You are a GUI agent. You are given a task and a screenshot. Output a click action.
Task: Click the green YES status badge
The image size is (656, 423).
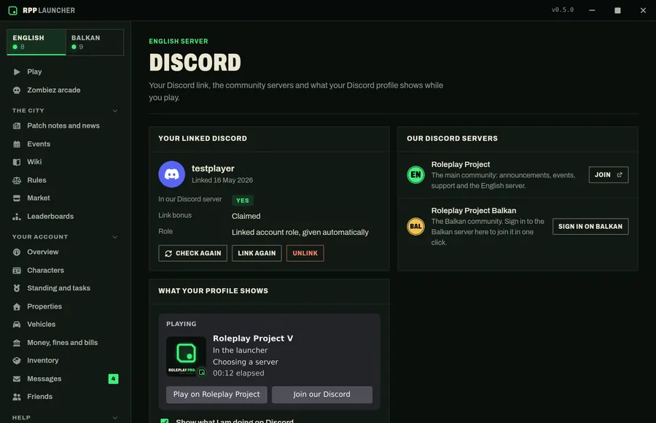click(x=243, y=201)
